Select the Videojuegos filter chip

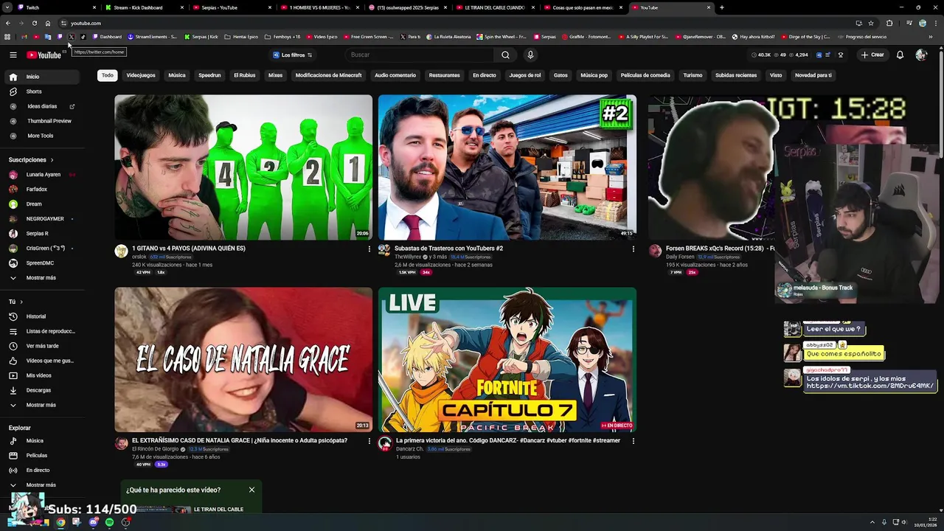(141, 75)
